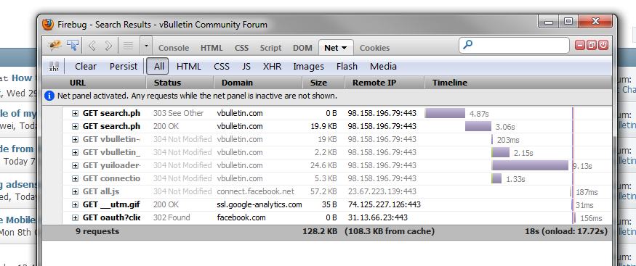Viewport: 636px width, 266px height.
Task: Click the search magnifier icon
Action: point(467,44)
